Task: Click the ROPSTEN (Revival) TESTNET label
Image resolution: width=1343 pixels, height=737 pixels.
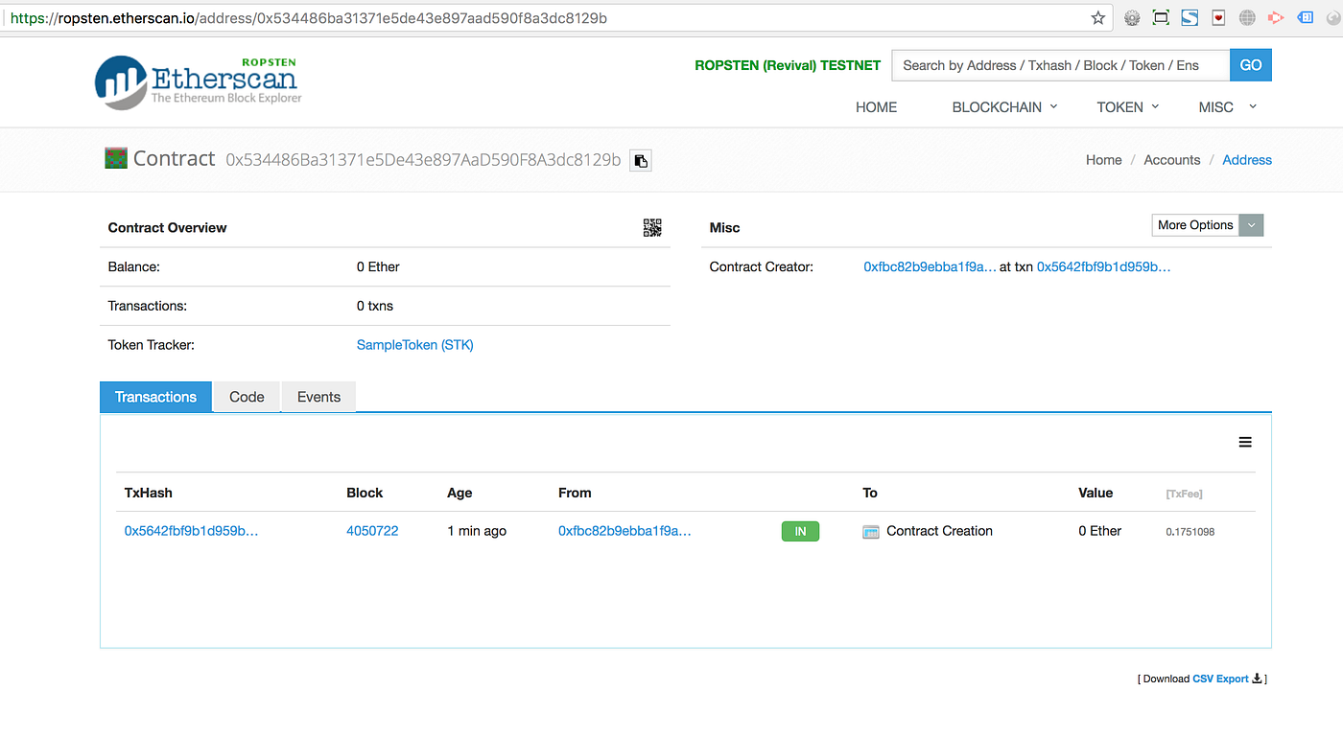Action: tap(788, 65)
